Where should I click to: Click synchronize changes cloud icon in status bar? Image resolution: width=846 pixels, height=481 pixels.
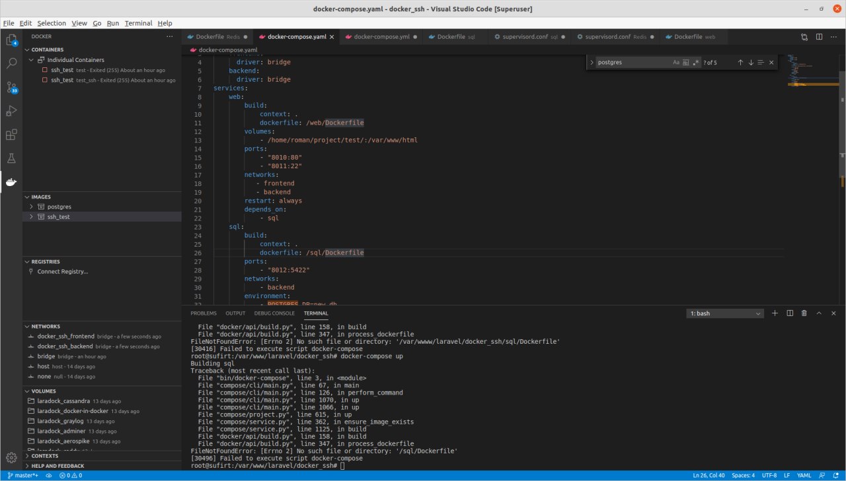[50, 476]
